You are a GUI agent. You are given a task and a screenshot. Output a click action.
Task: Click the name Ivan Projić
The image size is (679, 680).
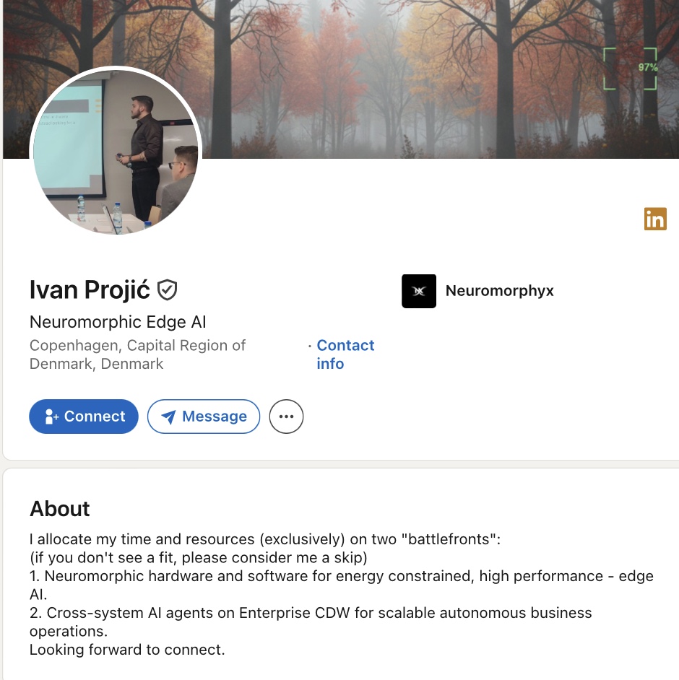coord(90,290)
